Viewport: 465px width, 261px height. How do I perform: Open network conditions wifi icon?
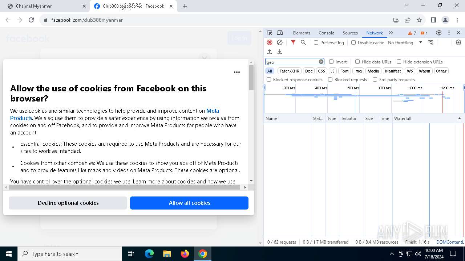pos(431,42)
